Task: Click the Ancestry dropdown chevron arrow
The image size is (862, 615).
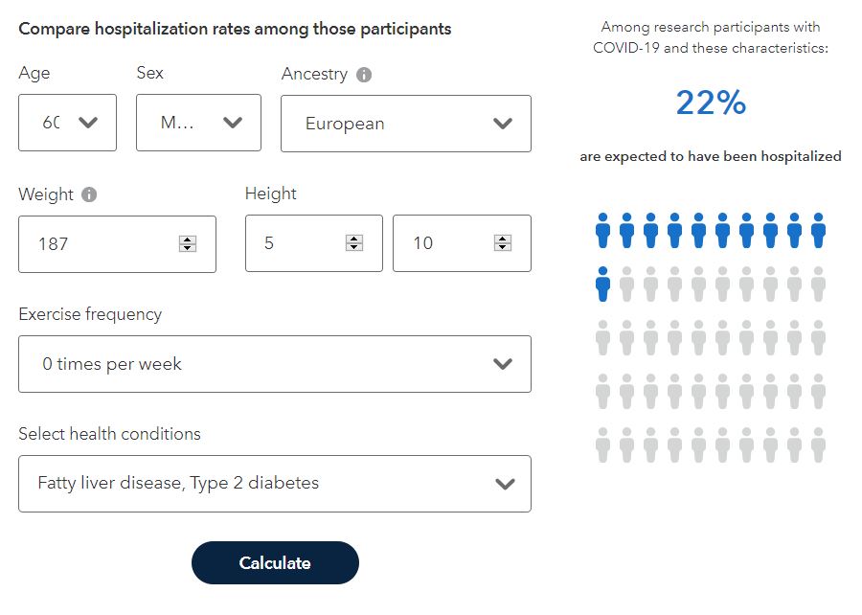Action: 503,124
